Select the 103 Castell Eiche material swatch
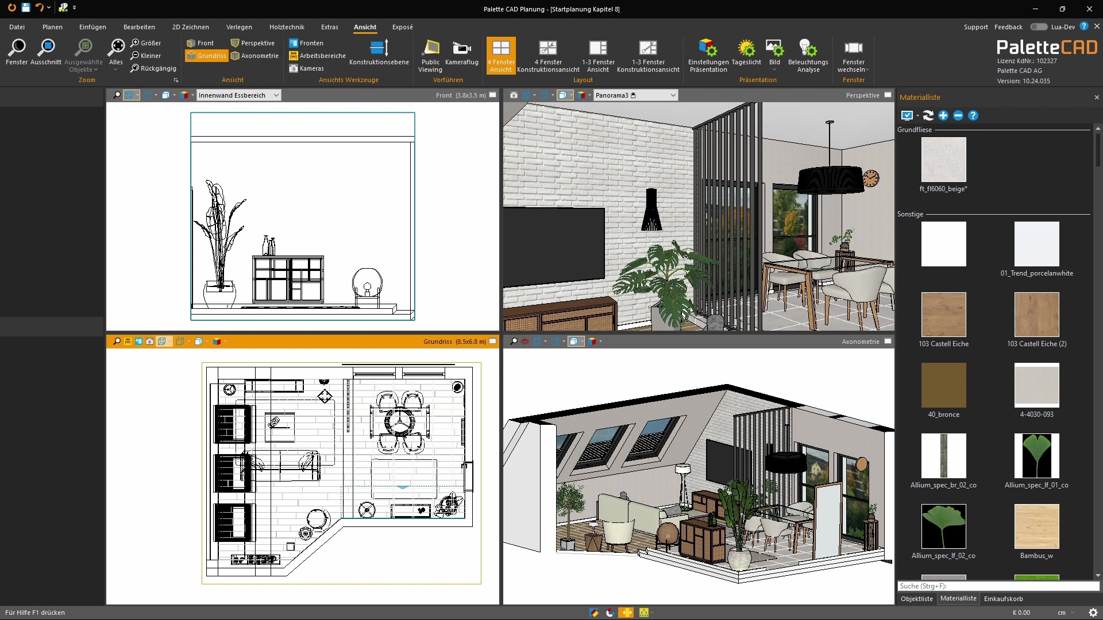The width and height of the screenshot is (1103, 620). pyautogui.click(x=944, y=315)
